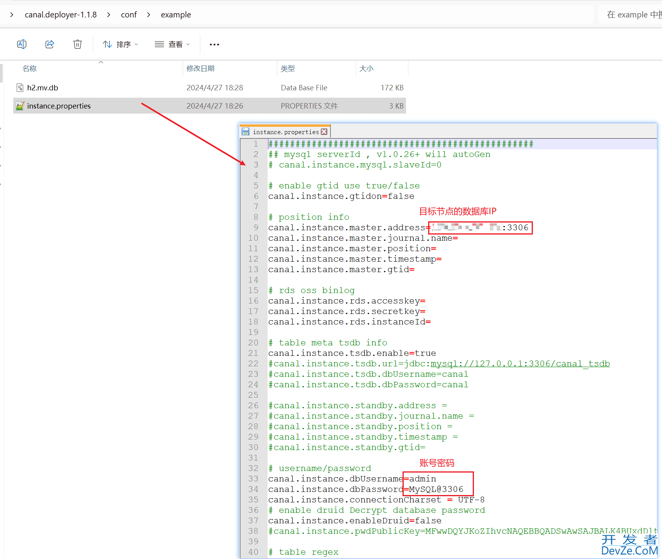662x559 pixels.
Task: Click line number 33 in editor gutter
Action: [253, 479]
